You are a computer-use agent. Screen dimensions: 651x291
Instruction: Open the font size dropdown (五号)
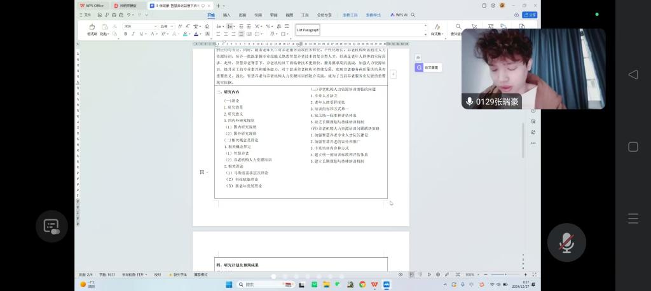(x=166, y=26)
